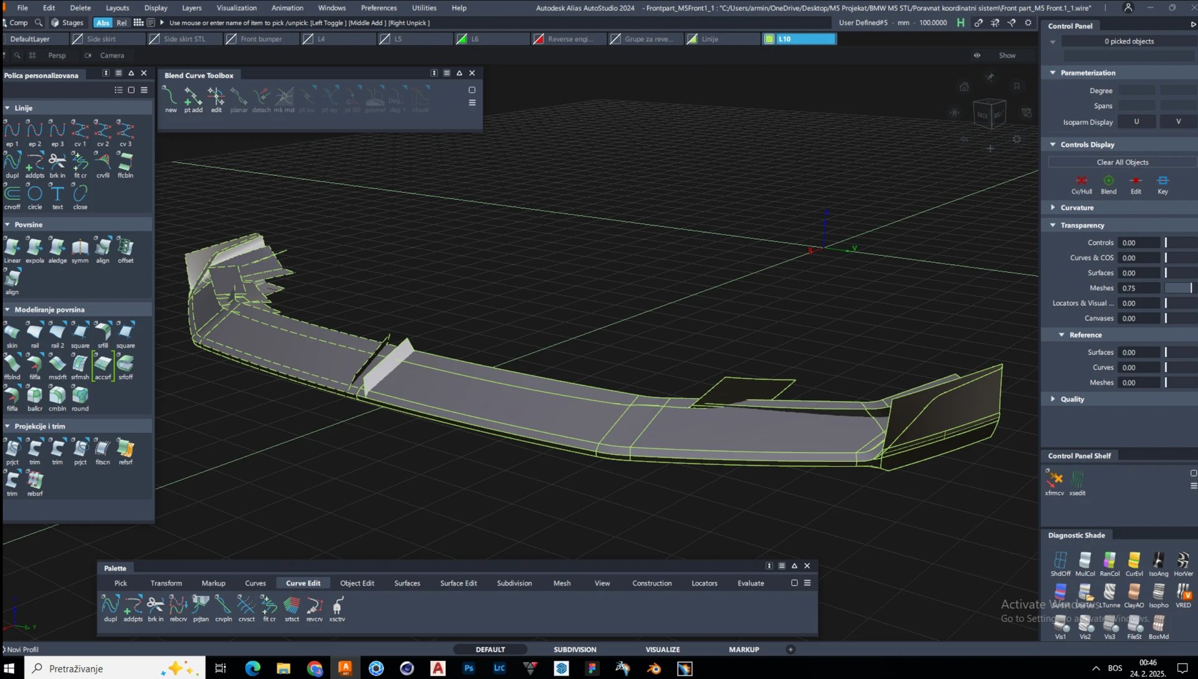
Task: Toggle visibility checkbox of L10 layer
Action: click(x=769, y=39)
